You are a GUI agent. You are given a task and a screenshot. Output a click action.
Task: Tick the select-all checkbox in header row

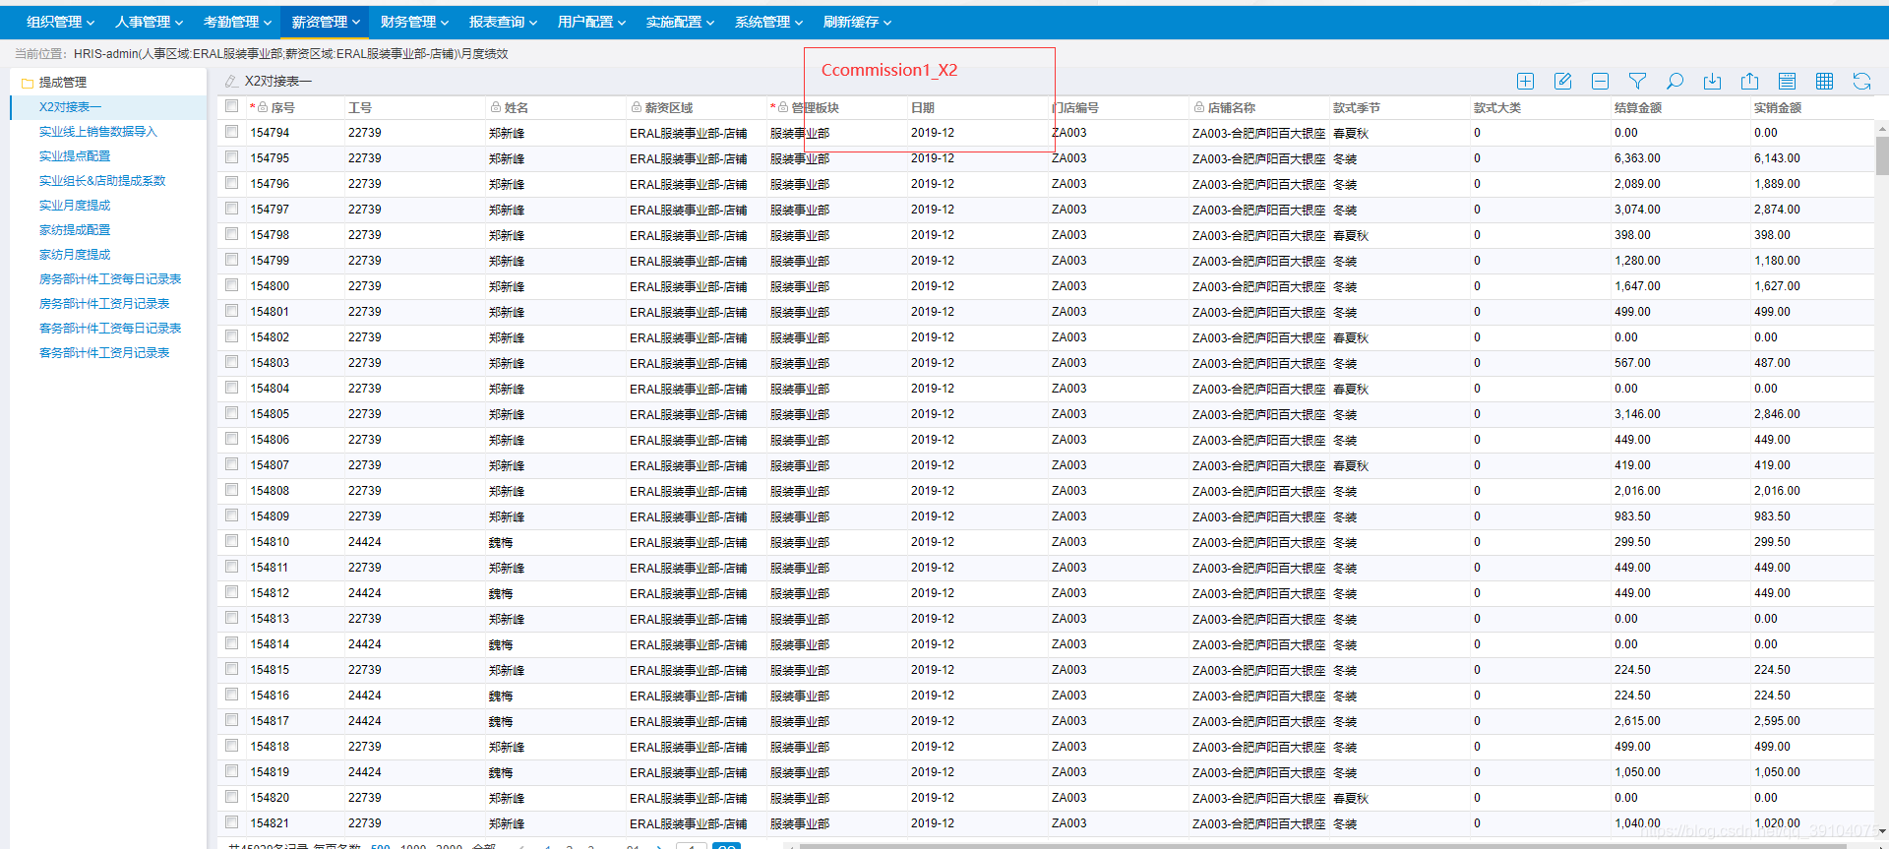click(231, 106)
